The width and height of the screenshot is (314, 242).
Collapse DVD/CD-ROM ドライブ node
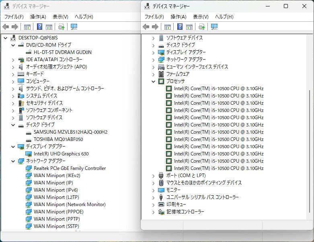(13, 45)
